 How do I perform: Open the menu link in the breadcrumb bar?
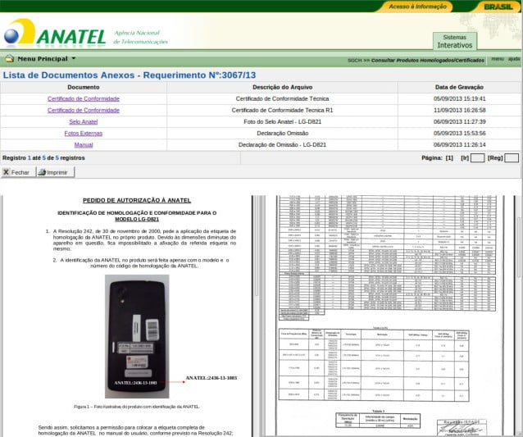click(497, 59)
